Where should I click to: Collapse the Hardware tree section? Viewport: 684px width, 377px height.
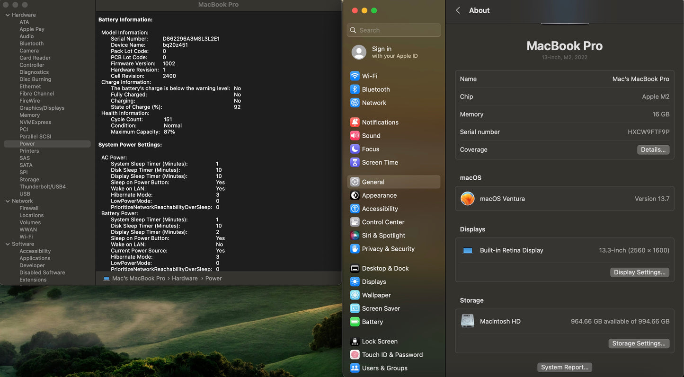tap(8, 15)
